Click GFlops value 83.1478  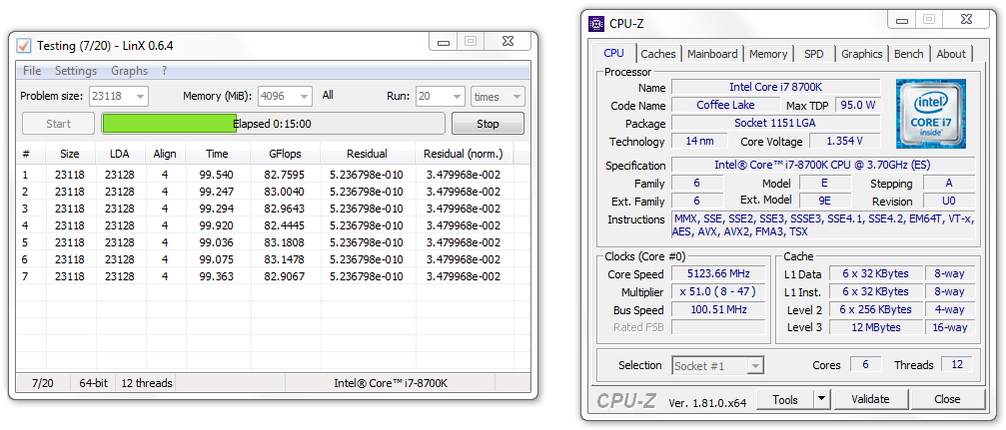pyautogui.click(x=286, y=259)
